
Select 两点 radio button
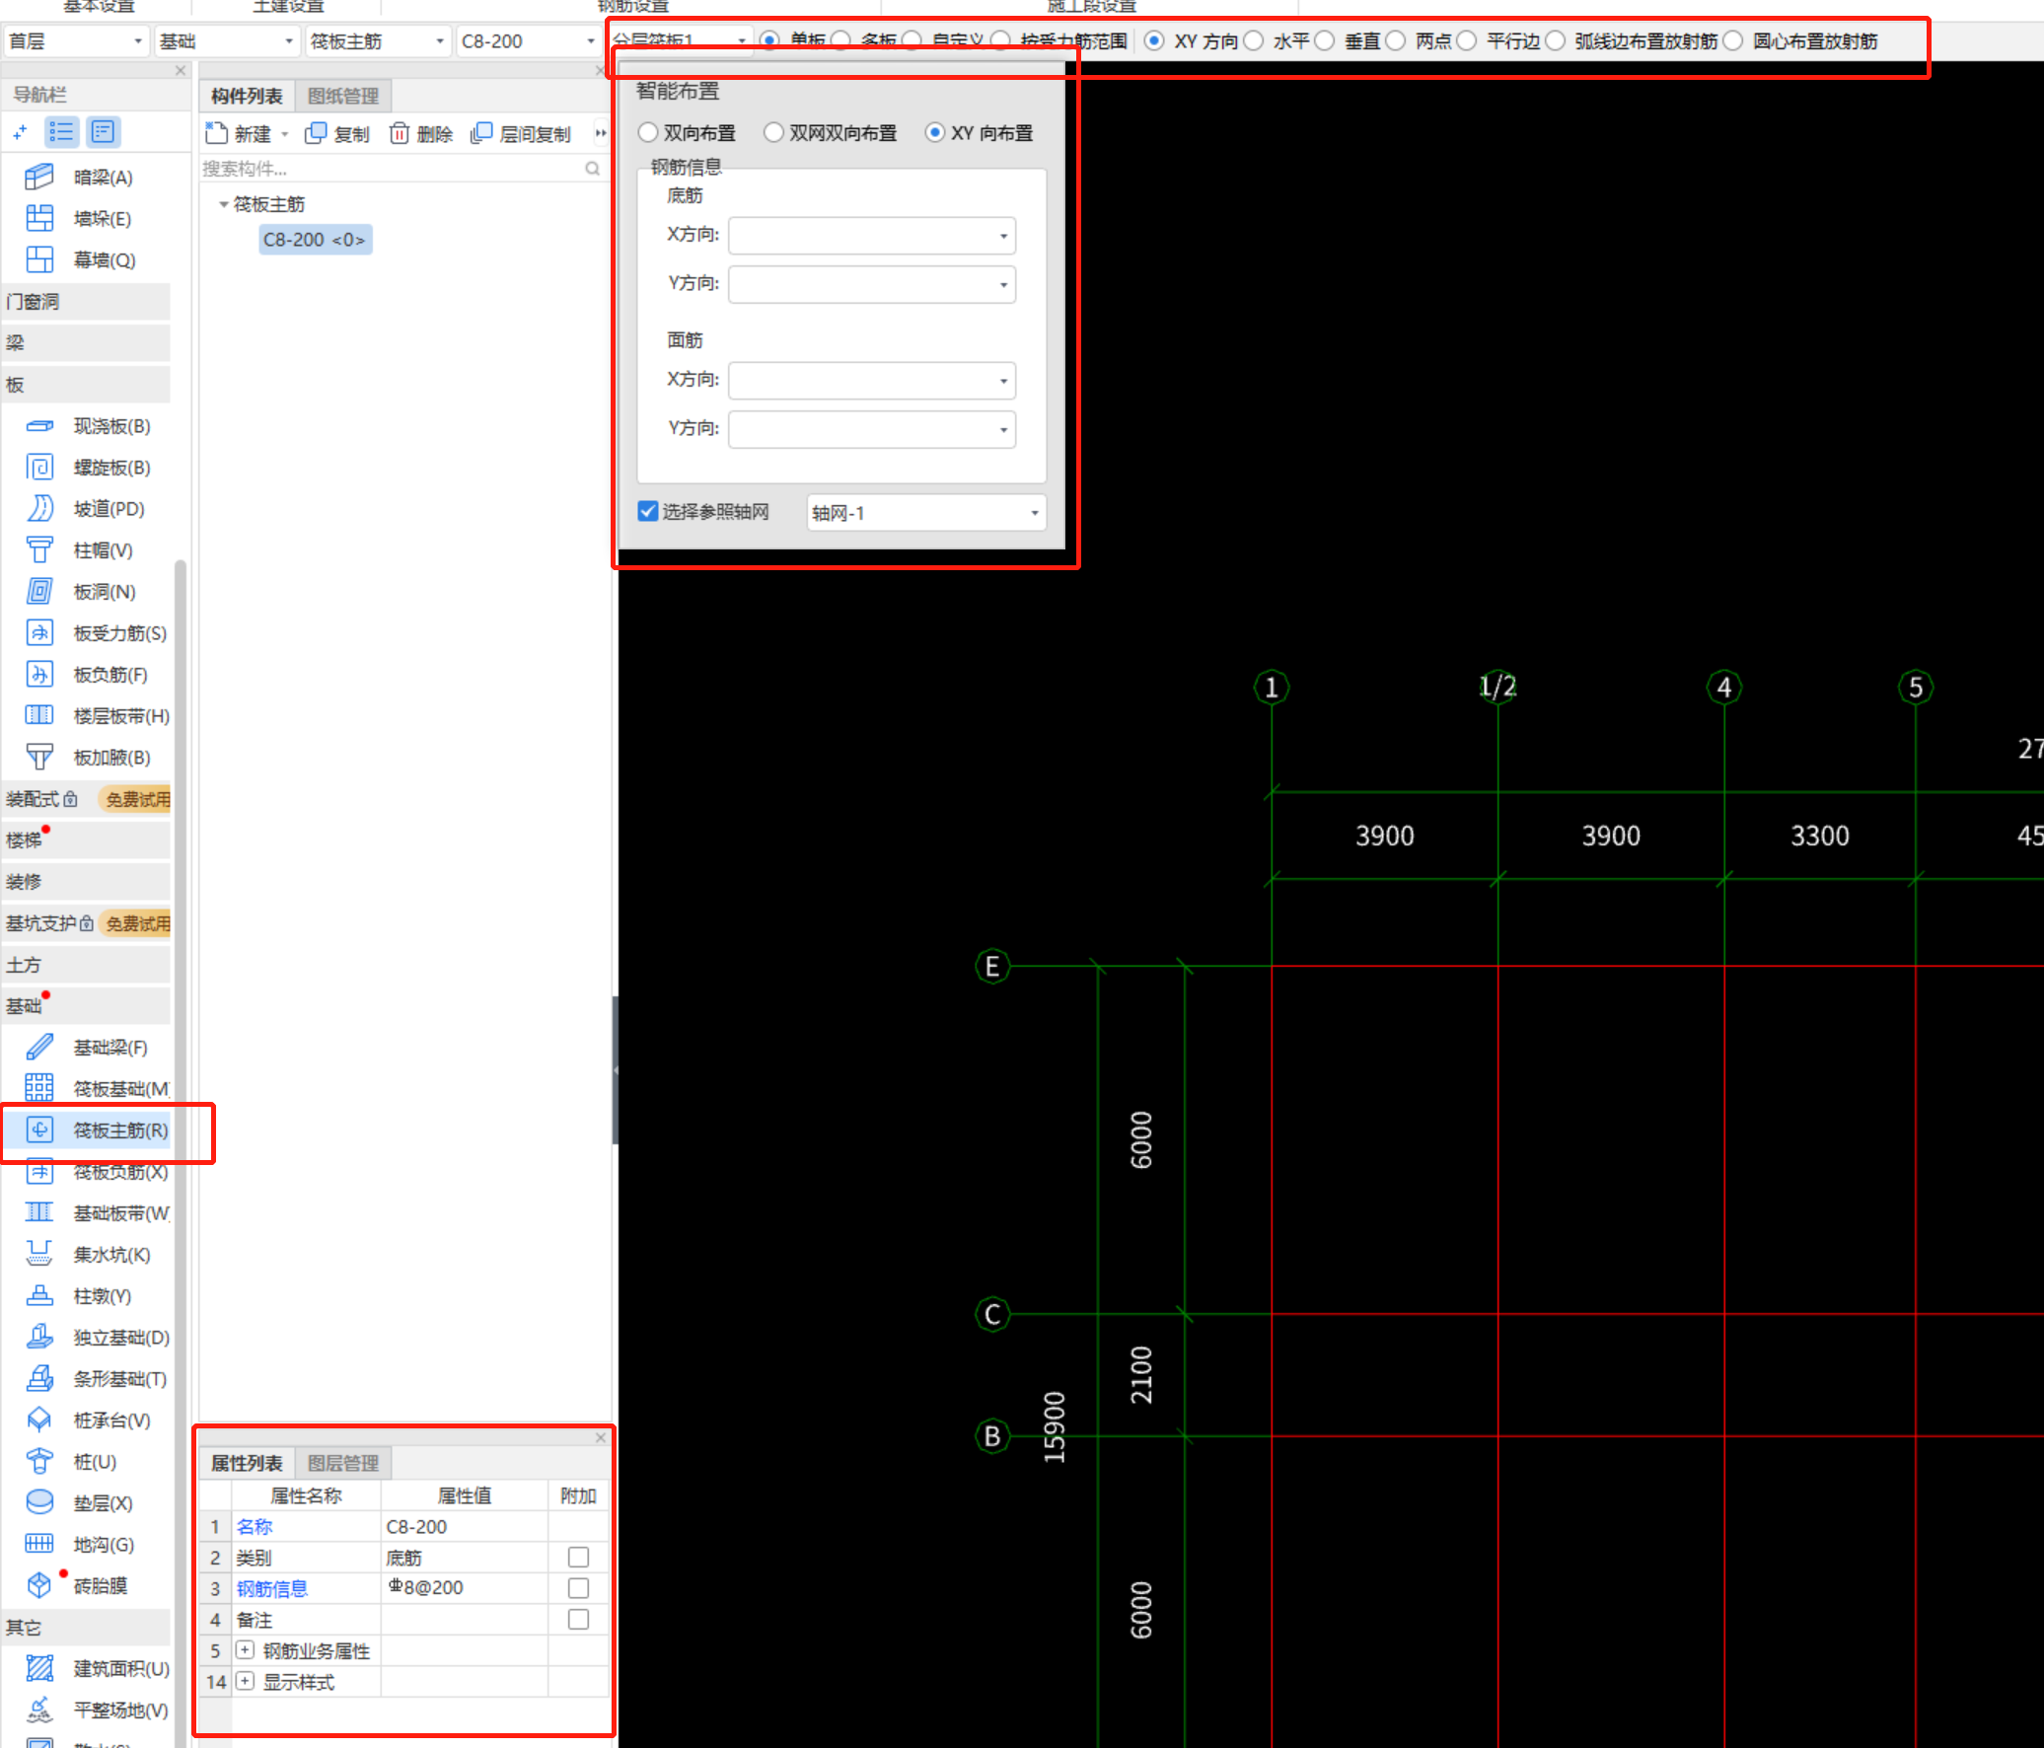click(x=1396, y=41)
